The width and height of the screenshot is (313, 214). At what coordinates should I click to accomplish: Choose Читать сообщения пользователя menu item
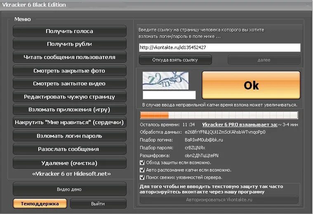pos(69,57)
